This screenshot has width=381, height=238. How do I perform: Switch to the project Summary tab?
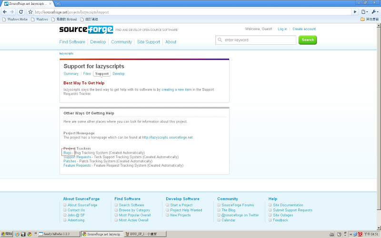point(71,74)
